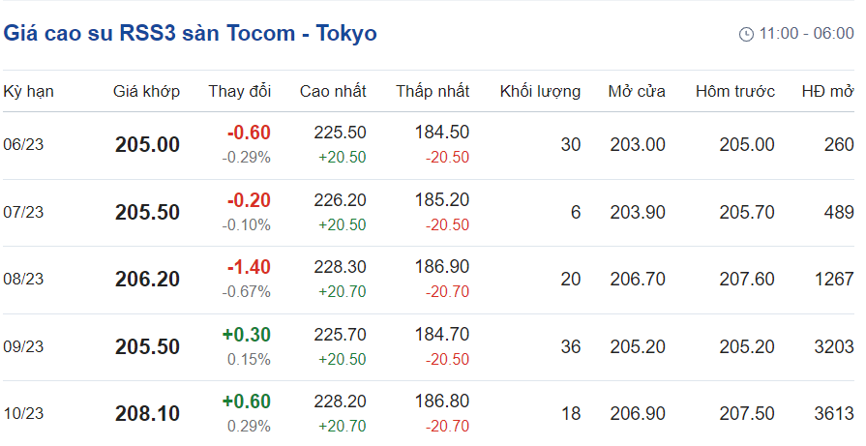Click the Hôm trước column header
The width and height of the screenshot is (866, 446).
735,92
